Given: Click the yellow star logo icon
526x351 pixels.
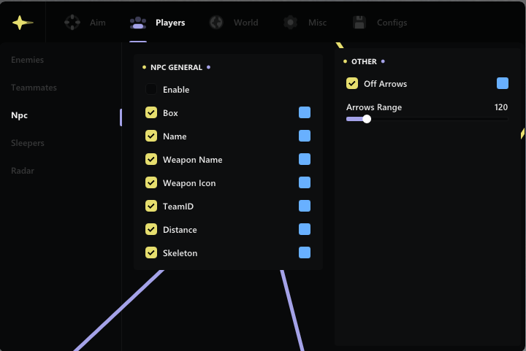Looking at the screenshot, I should pos(23,22).
